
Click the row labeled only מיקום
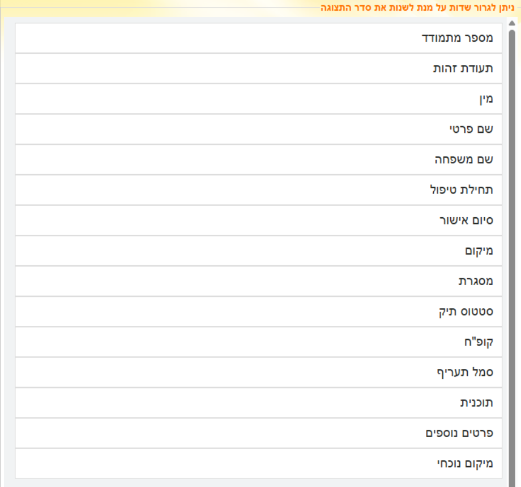[258, 251]
